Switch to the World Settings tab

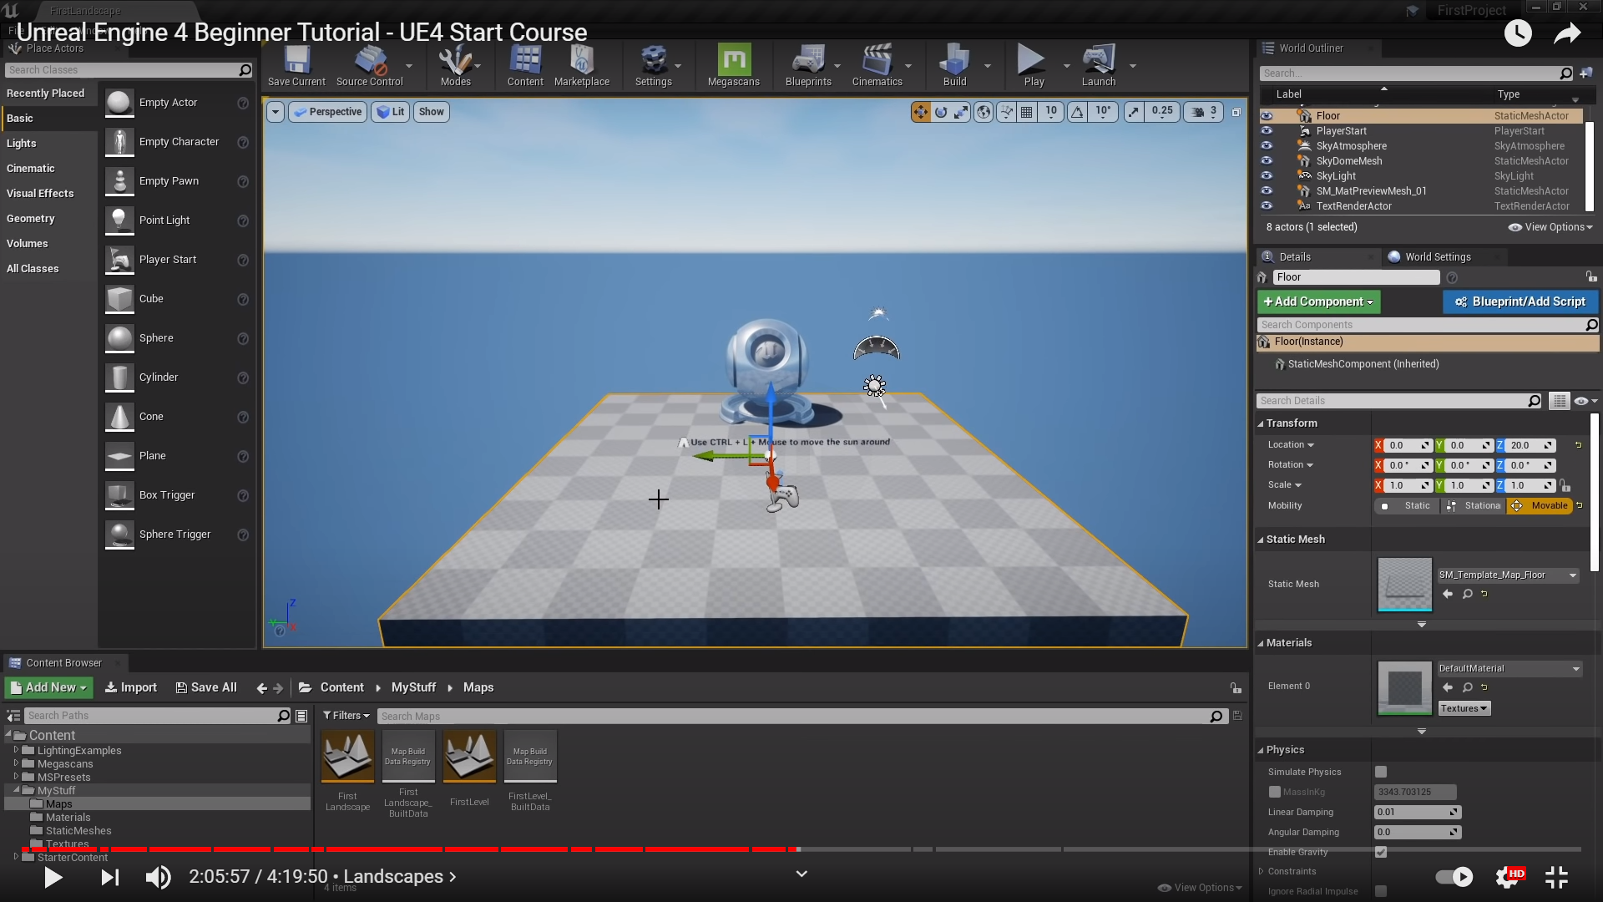[1437, 257]
